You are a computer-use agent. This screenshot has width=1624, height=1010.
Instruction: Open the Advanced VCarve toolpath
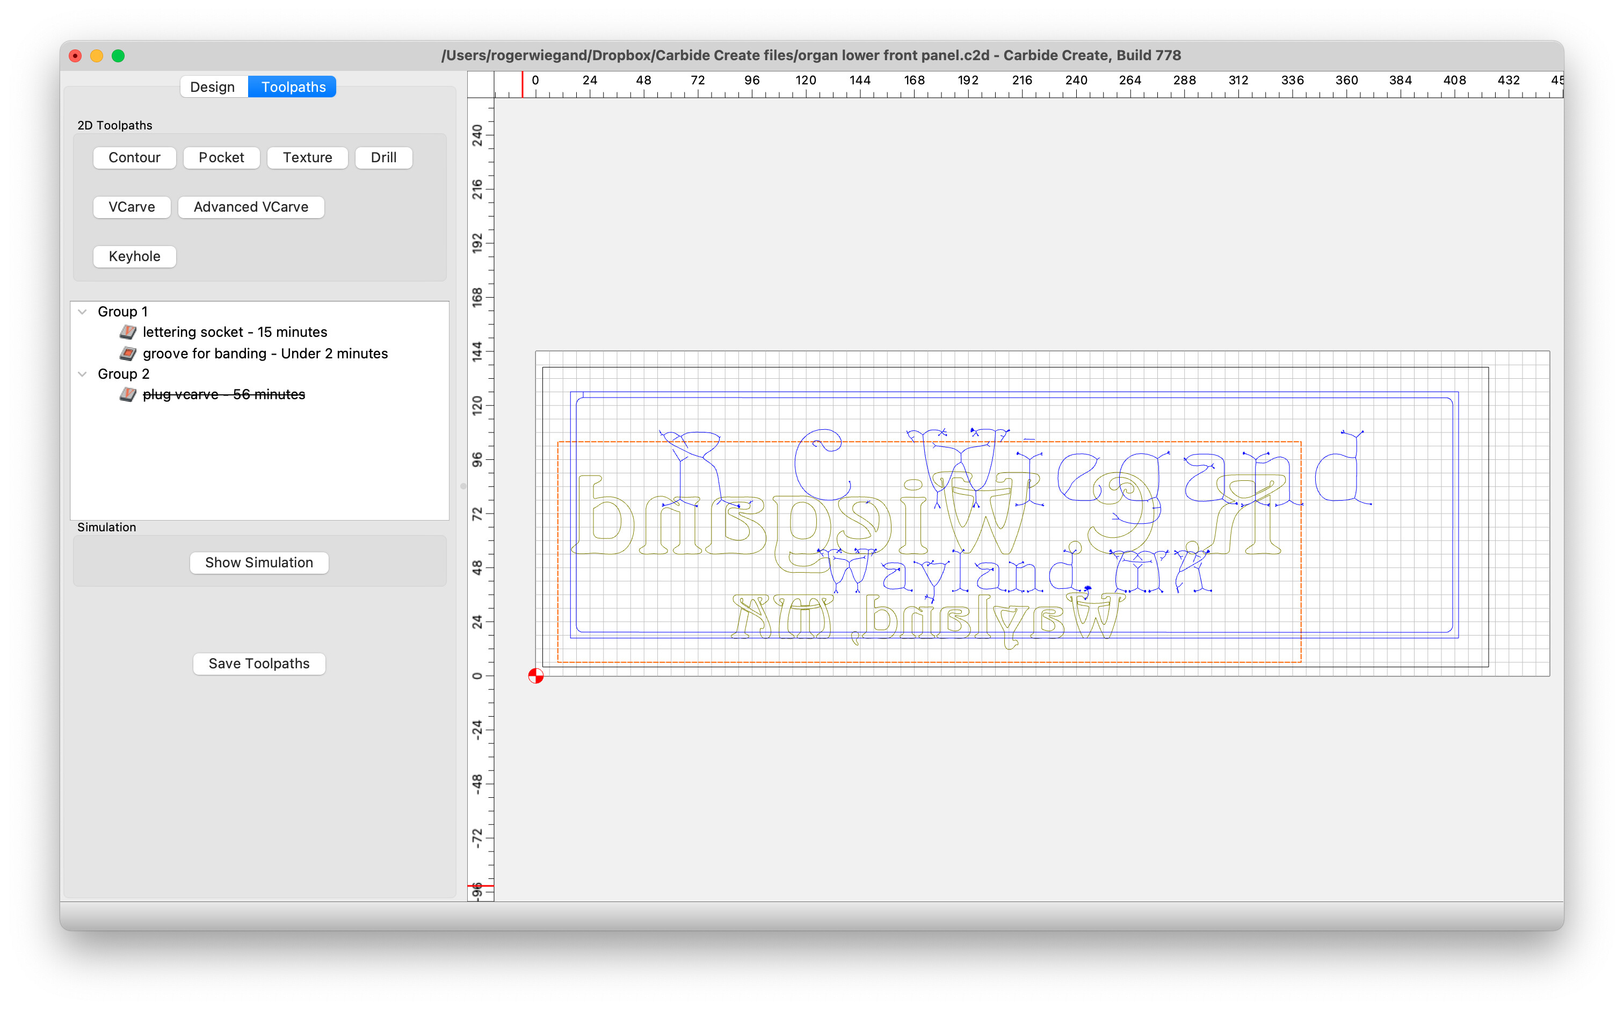coord(251,207)
